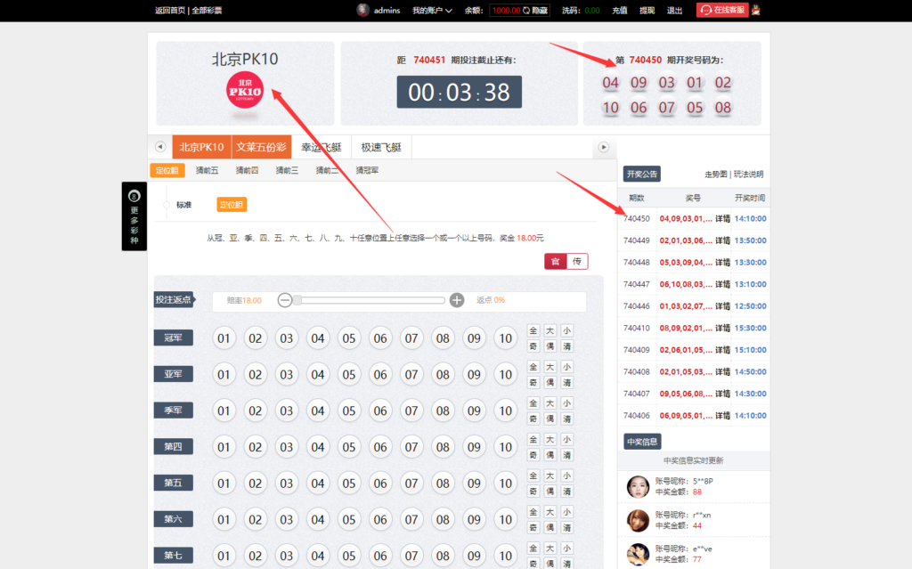This screenshot has height=569, width=912.
Task: Open the 走势图 trend chart link
Action: click(715, 175)
